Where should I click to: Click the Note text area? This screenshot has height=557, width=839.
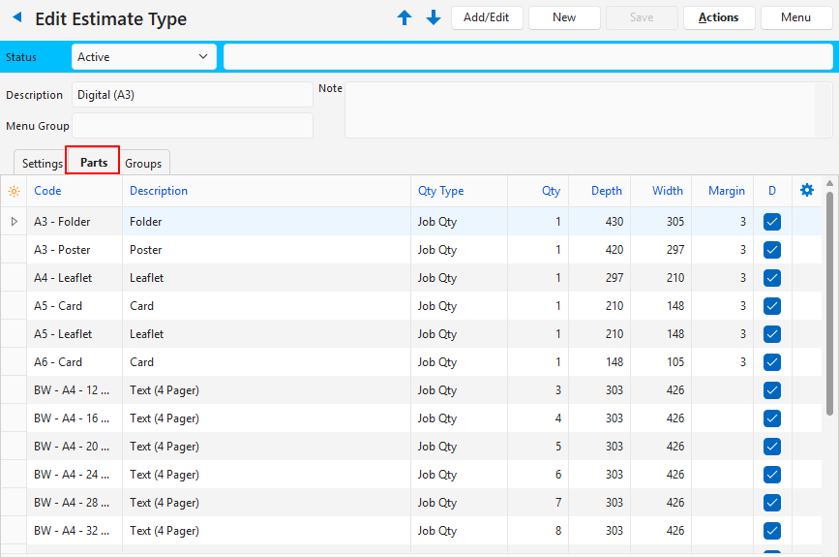click(581, 109)
